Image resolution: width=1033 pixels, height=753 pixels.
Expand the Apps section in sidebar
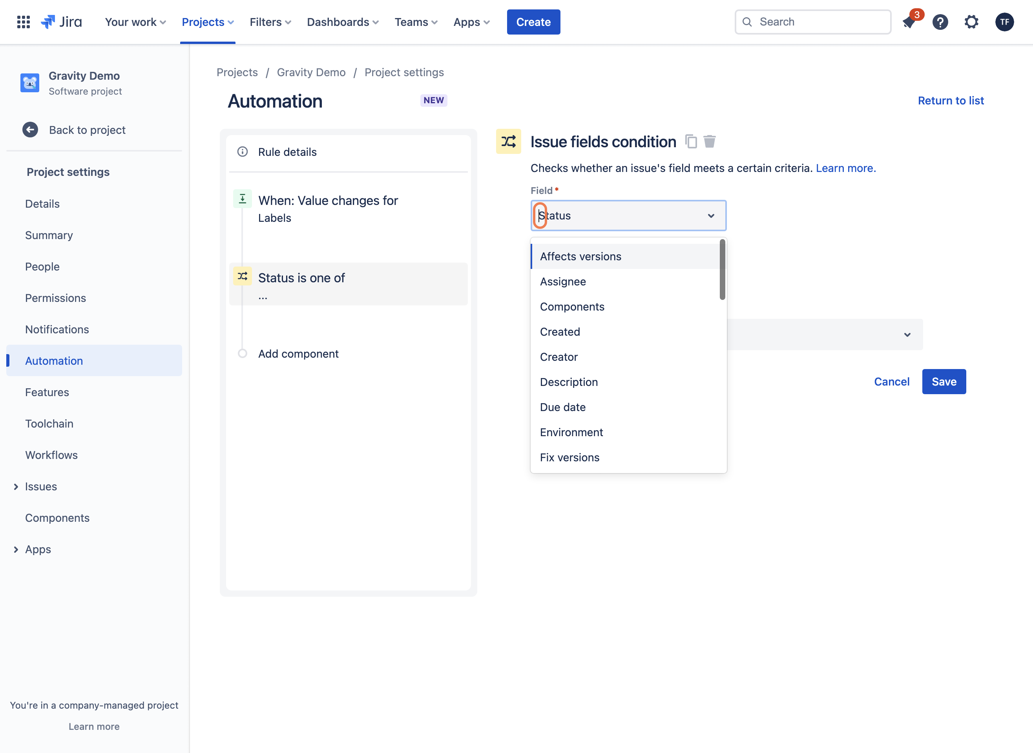tap(16, 550)
